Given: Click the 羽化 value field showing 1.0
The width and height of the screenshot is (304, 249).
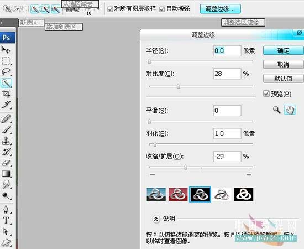Looking at the screenshot, I should tap(227, 133).
